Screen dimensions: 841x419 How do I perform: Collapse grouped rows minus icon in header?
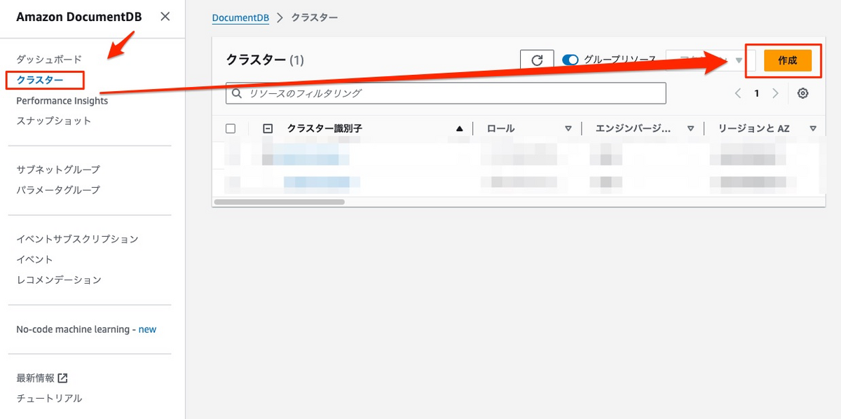(267, 128)
